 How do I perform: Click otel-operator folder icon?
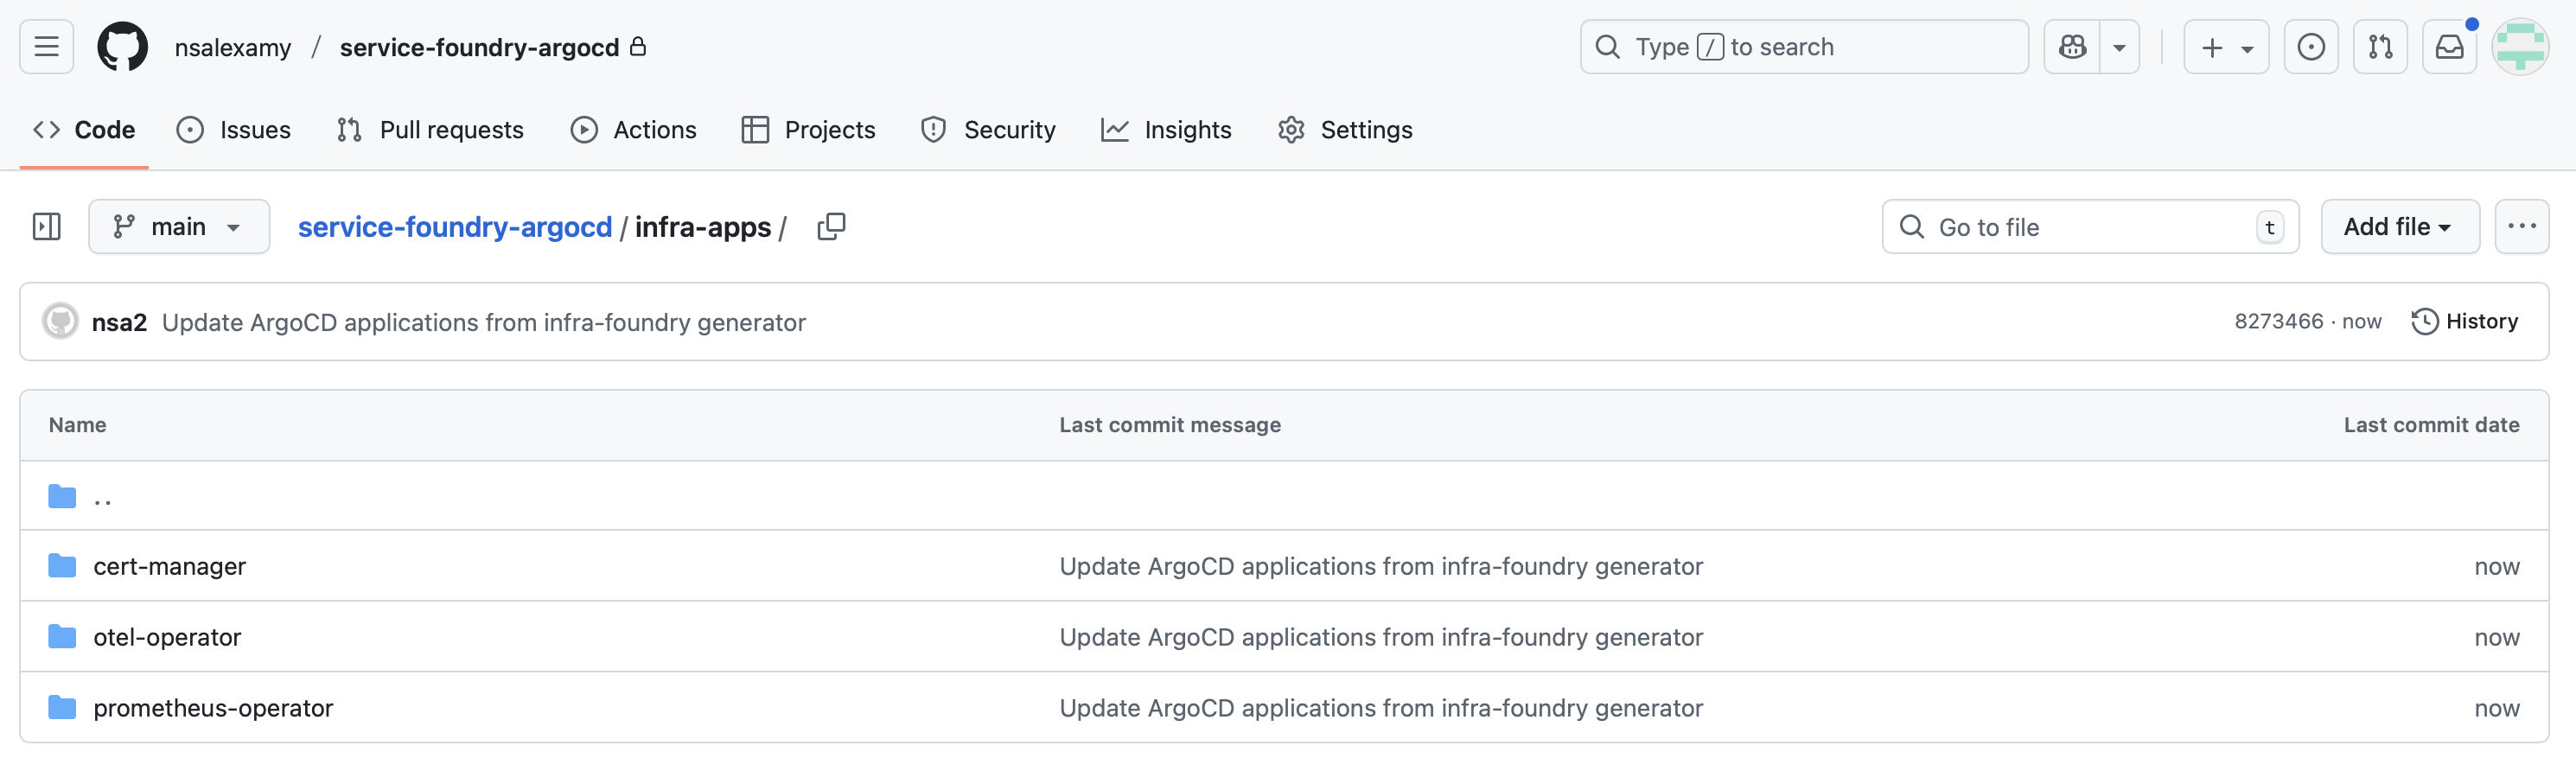62,637
